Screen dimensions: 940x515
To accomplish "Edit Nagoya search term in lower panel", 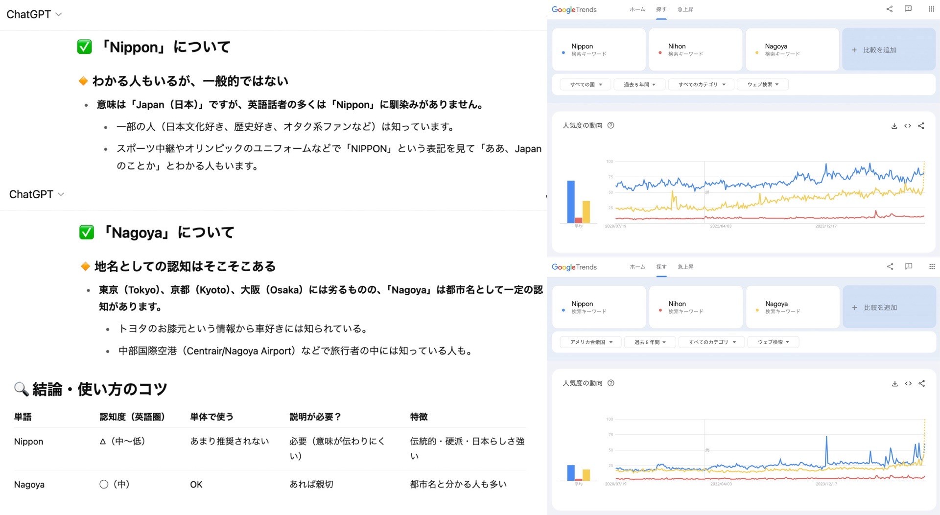I will [793, 307].
